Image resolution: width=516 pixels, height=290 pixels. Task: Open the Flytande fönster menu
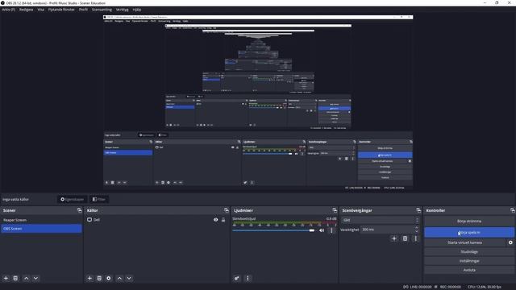coord(61,10)
